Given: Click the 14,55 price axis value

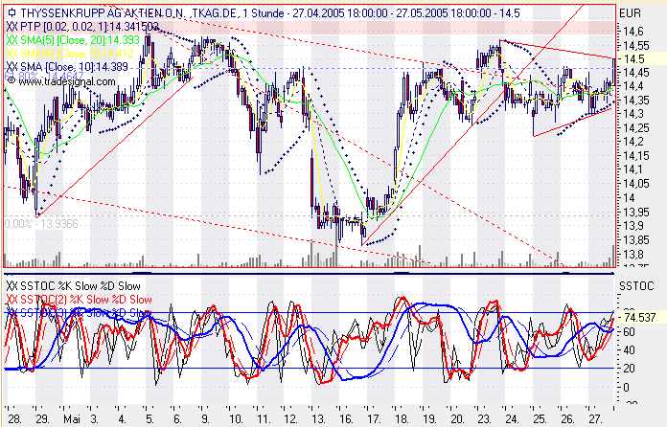Looking at the screenshot, I should 636,45.
